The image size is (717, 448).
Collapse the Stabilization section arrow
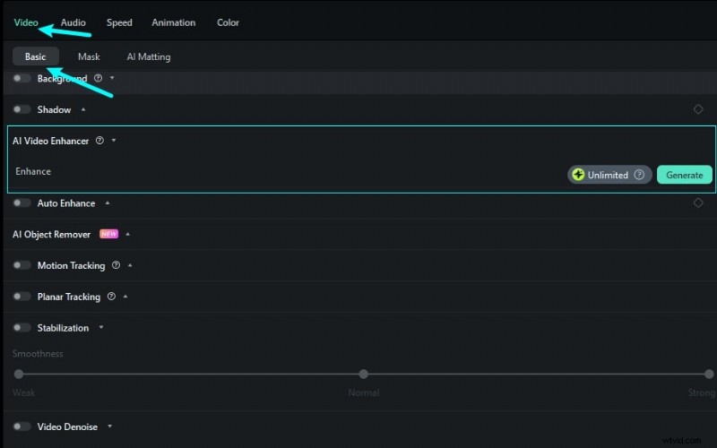(x=101, y=328)
